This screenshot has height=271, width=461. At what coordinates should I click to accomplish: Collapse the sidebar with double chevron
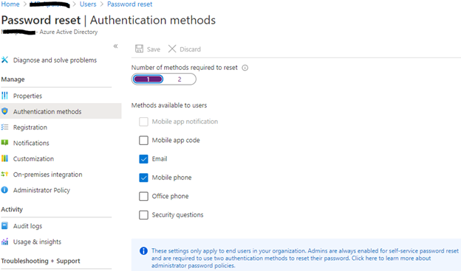(x=115, y=46)
